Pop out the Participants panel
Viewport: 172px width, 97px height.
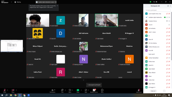click(168, 6)
